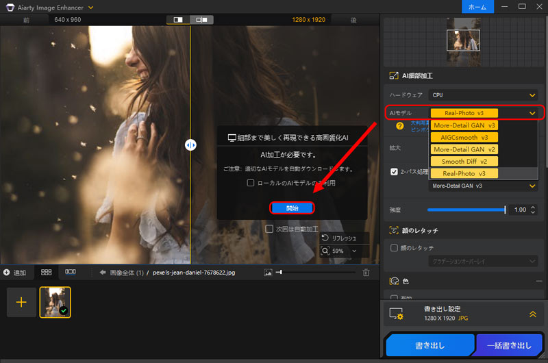Open the 2-pass More-Detail GAN v3 dropdown
The width and height of the screenshot is (548, 363).
pyautogui.click(x=484, y=186)
